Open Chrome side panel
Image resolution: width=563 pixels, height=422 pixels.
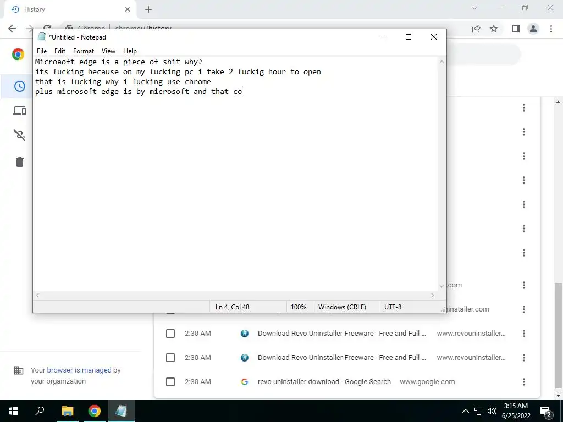coord(516,29)
